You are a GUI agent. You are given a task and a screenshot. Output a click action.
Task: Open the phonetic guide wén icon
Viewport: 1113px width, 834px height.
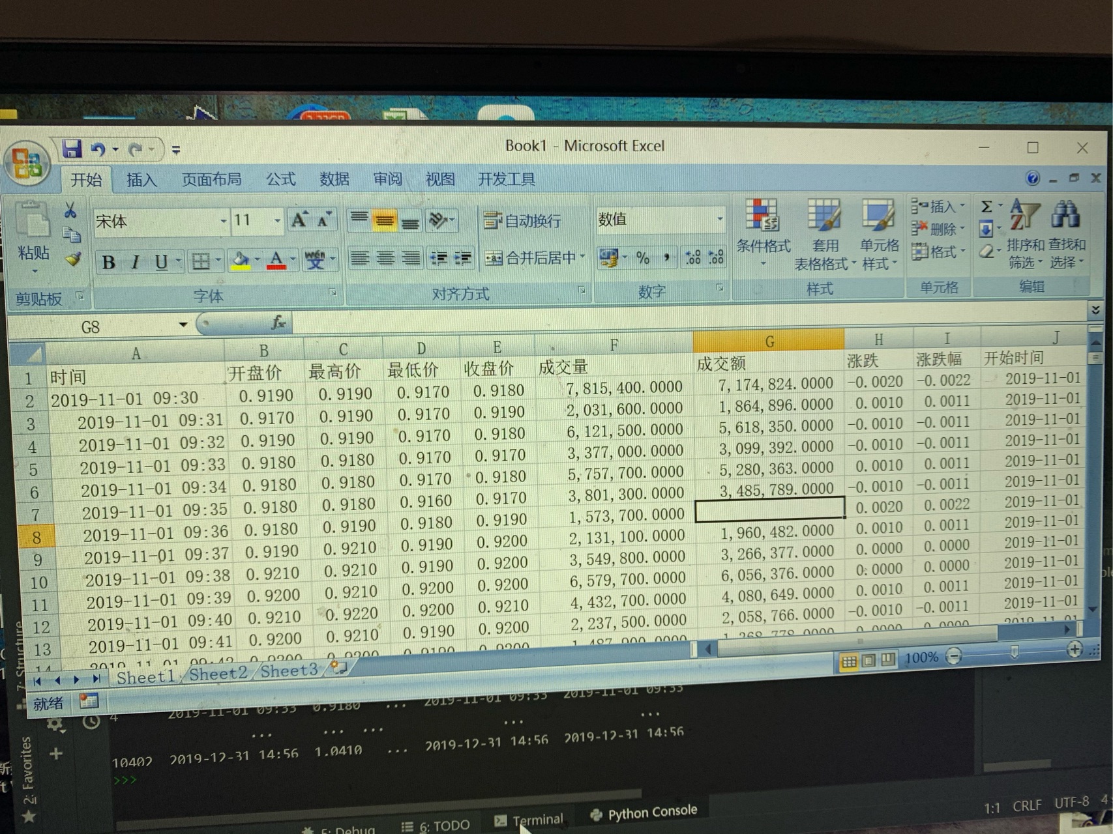315,260
